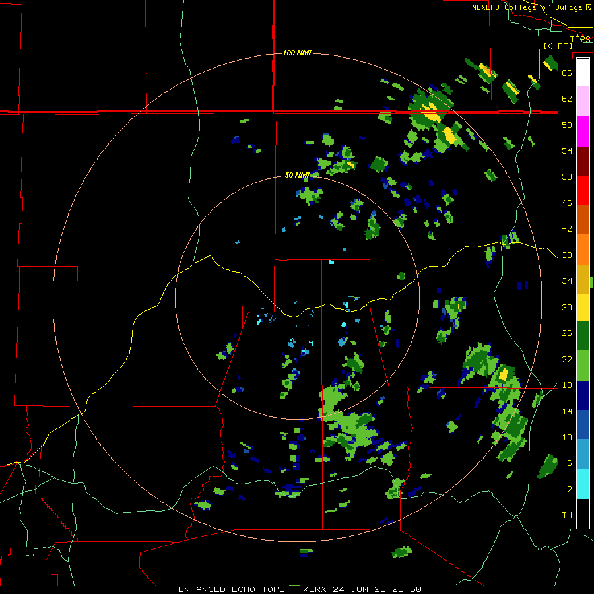Select the navy blue legend swatch
The width and height of the screenshot is (594, 594).
tap(583, 395)
